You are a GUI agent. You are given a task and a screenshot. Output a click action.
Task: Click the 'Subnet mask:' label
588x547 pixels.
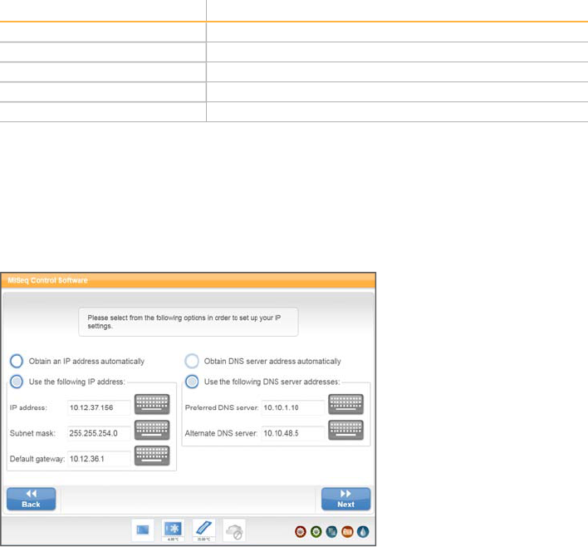tap(32, 433)
